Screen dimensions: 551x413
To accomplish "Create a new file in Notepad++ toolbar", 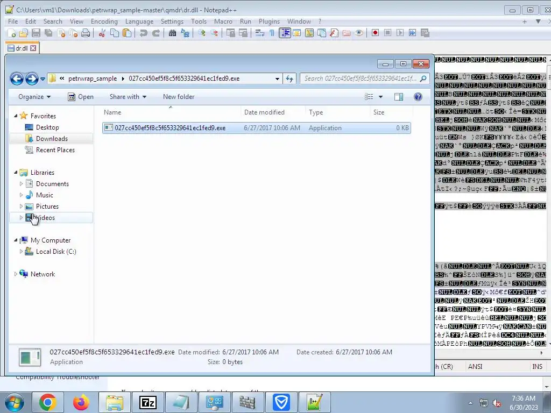I will (x=12, y=33).
